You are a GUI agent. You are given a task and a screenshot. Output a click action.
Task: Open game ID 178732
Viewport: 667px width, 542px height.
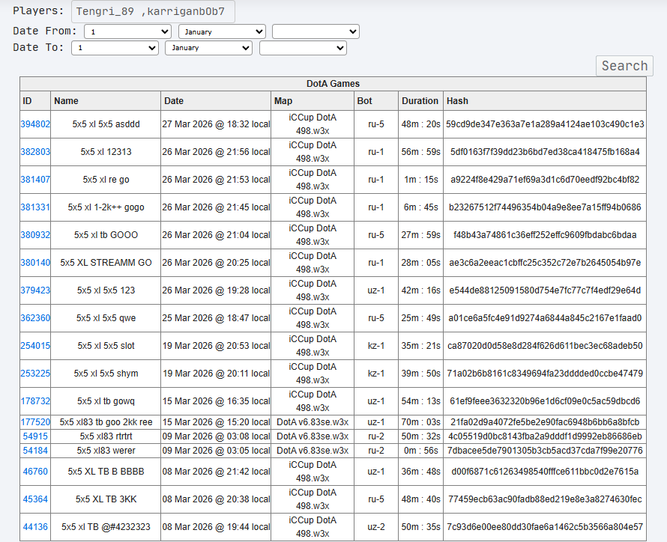35,401
